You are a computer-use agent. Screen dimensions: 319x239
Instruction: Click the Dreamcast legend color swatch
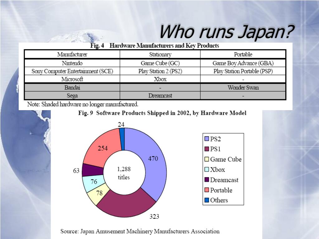click(207, 180)
